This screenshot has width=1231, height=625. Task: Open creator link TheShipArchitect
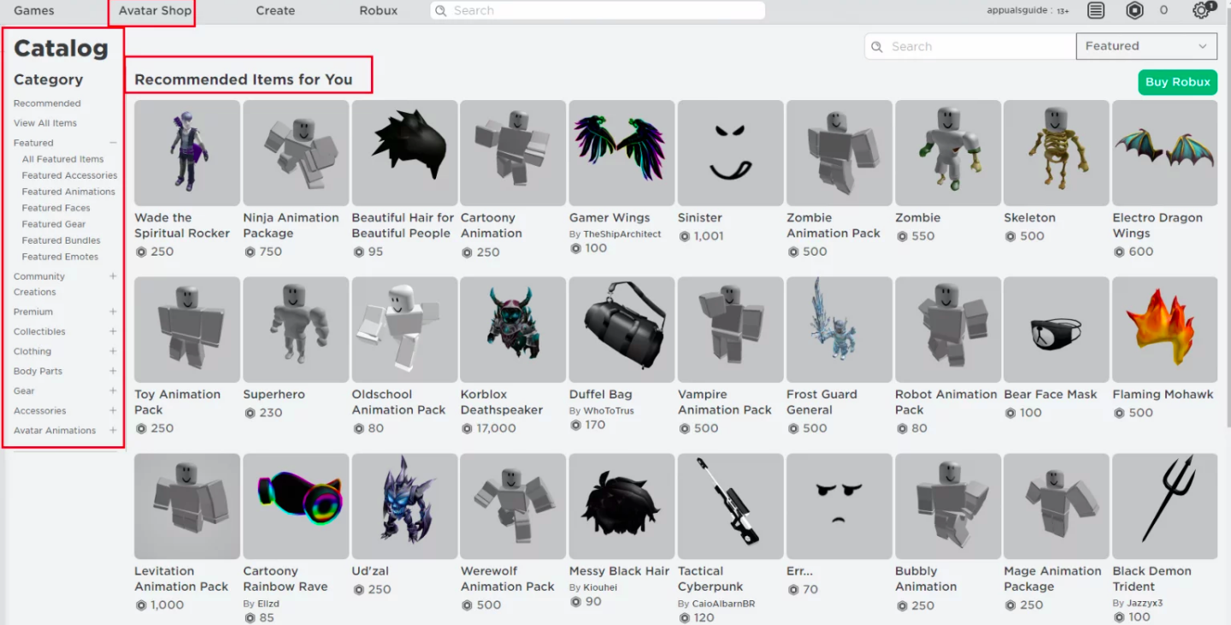point(621,234)
